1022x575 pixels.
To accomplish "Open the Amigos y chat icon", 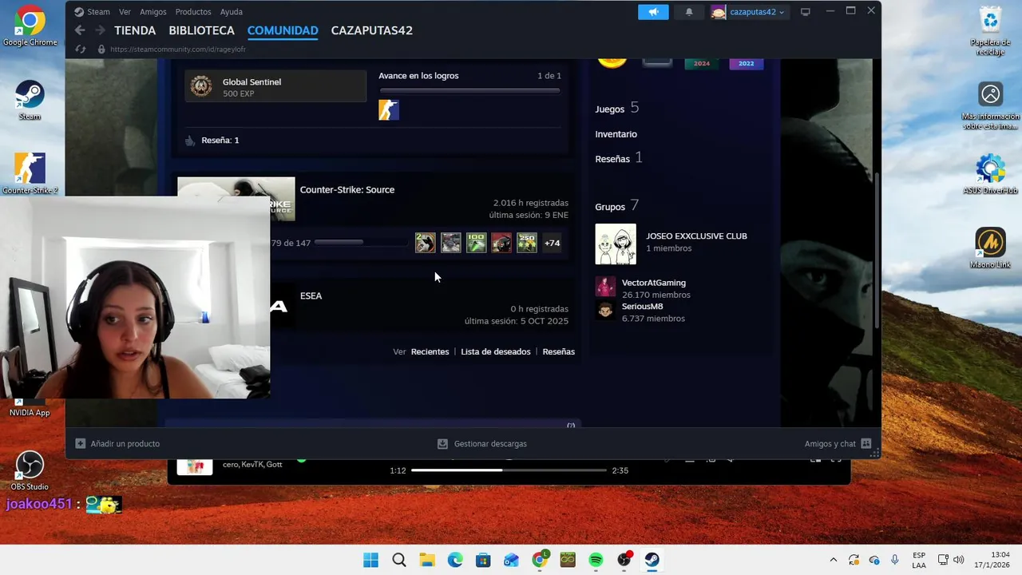I will pyautogui.click(x=866, y=443).
